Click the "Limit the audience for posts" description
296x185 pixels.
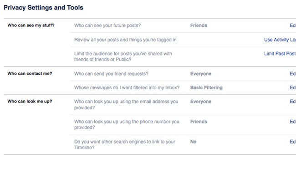pyautogui.click(x=123, y=57)
